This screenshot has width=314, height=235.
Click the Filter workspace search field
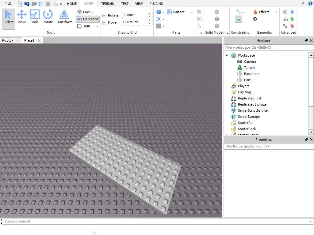tap(269, 47)
